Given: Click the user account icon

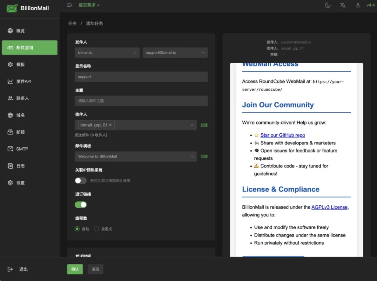Looking at the screenshot, I should click(357, 5).
